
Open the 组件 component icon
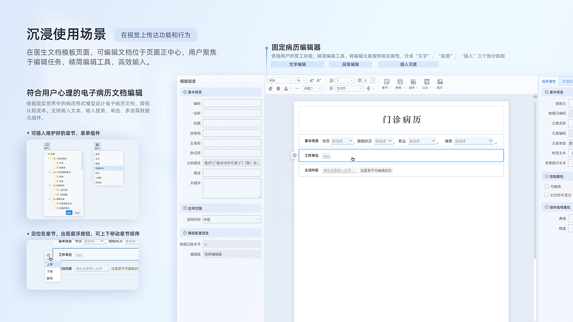[x=413, y=81]
